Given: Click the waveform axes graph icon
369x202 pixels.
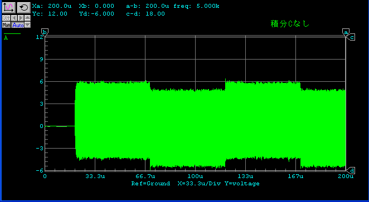Looking at the screenshot, I should tap(9, 8).
